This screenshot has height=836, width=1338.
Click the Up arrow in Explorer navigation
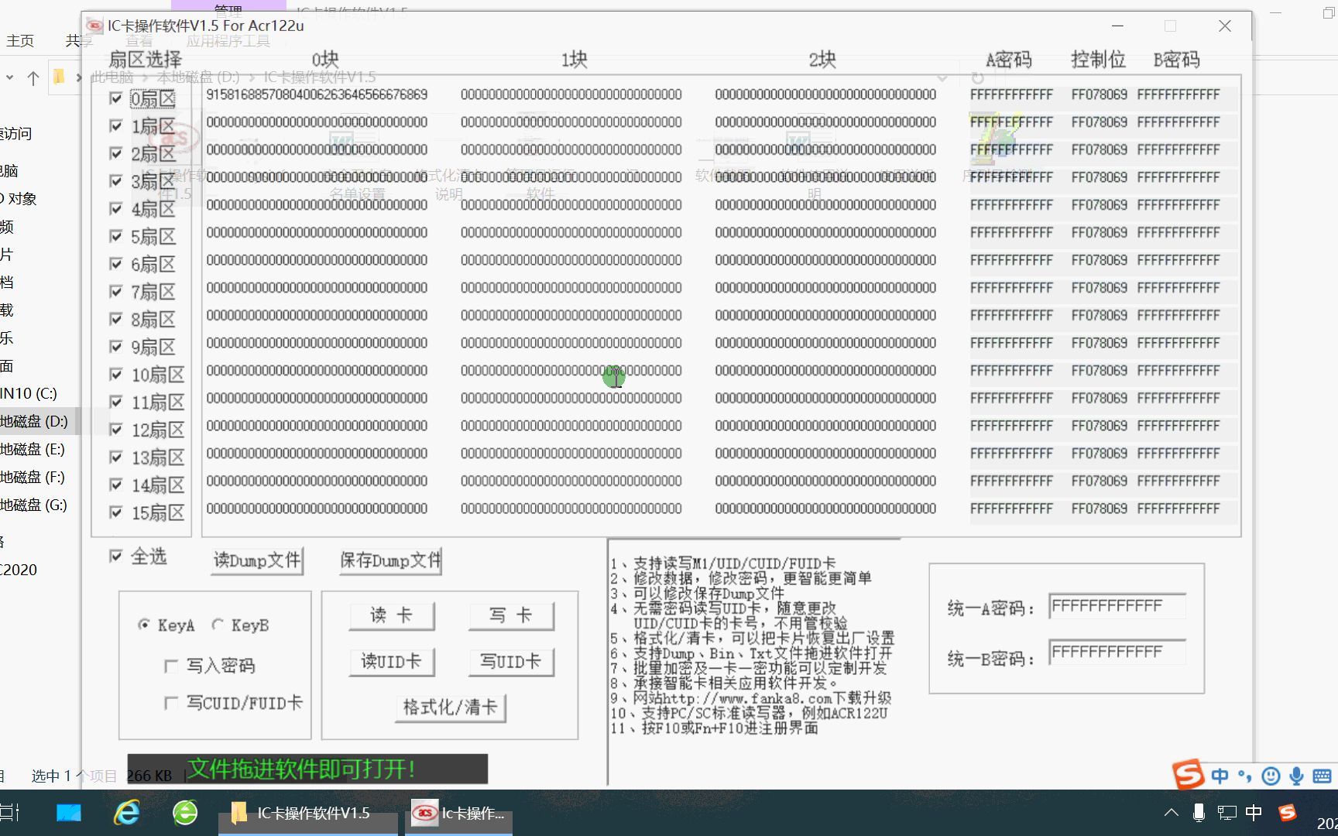[33, 78]
